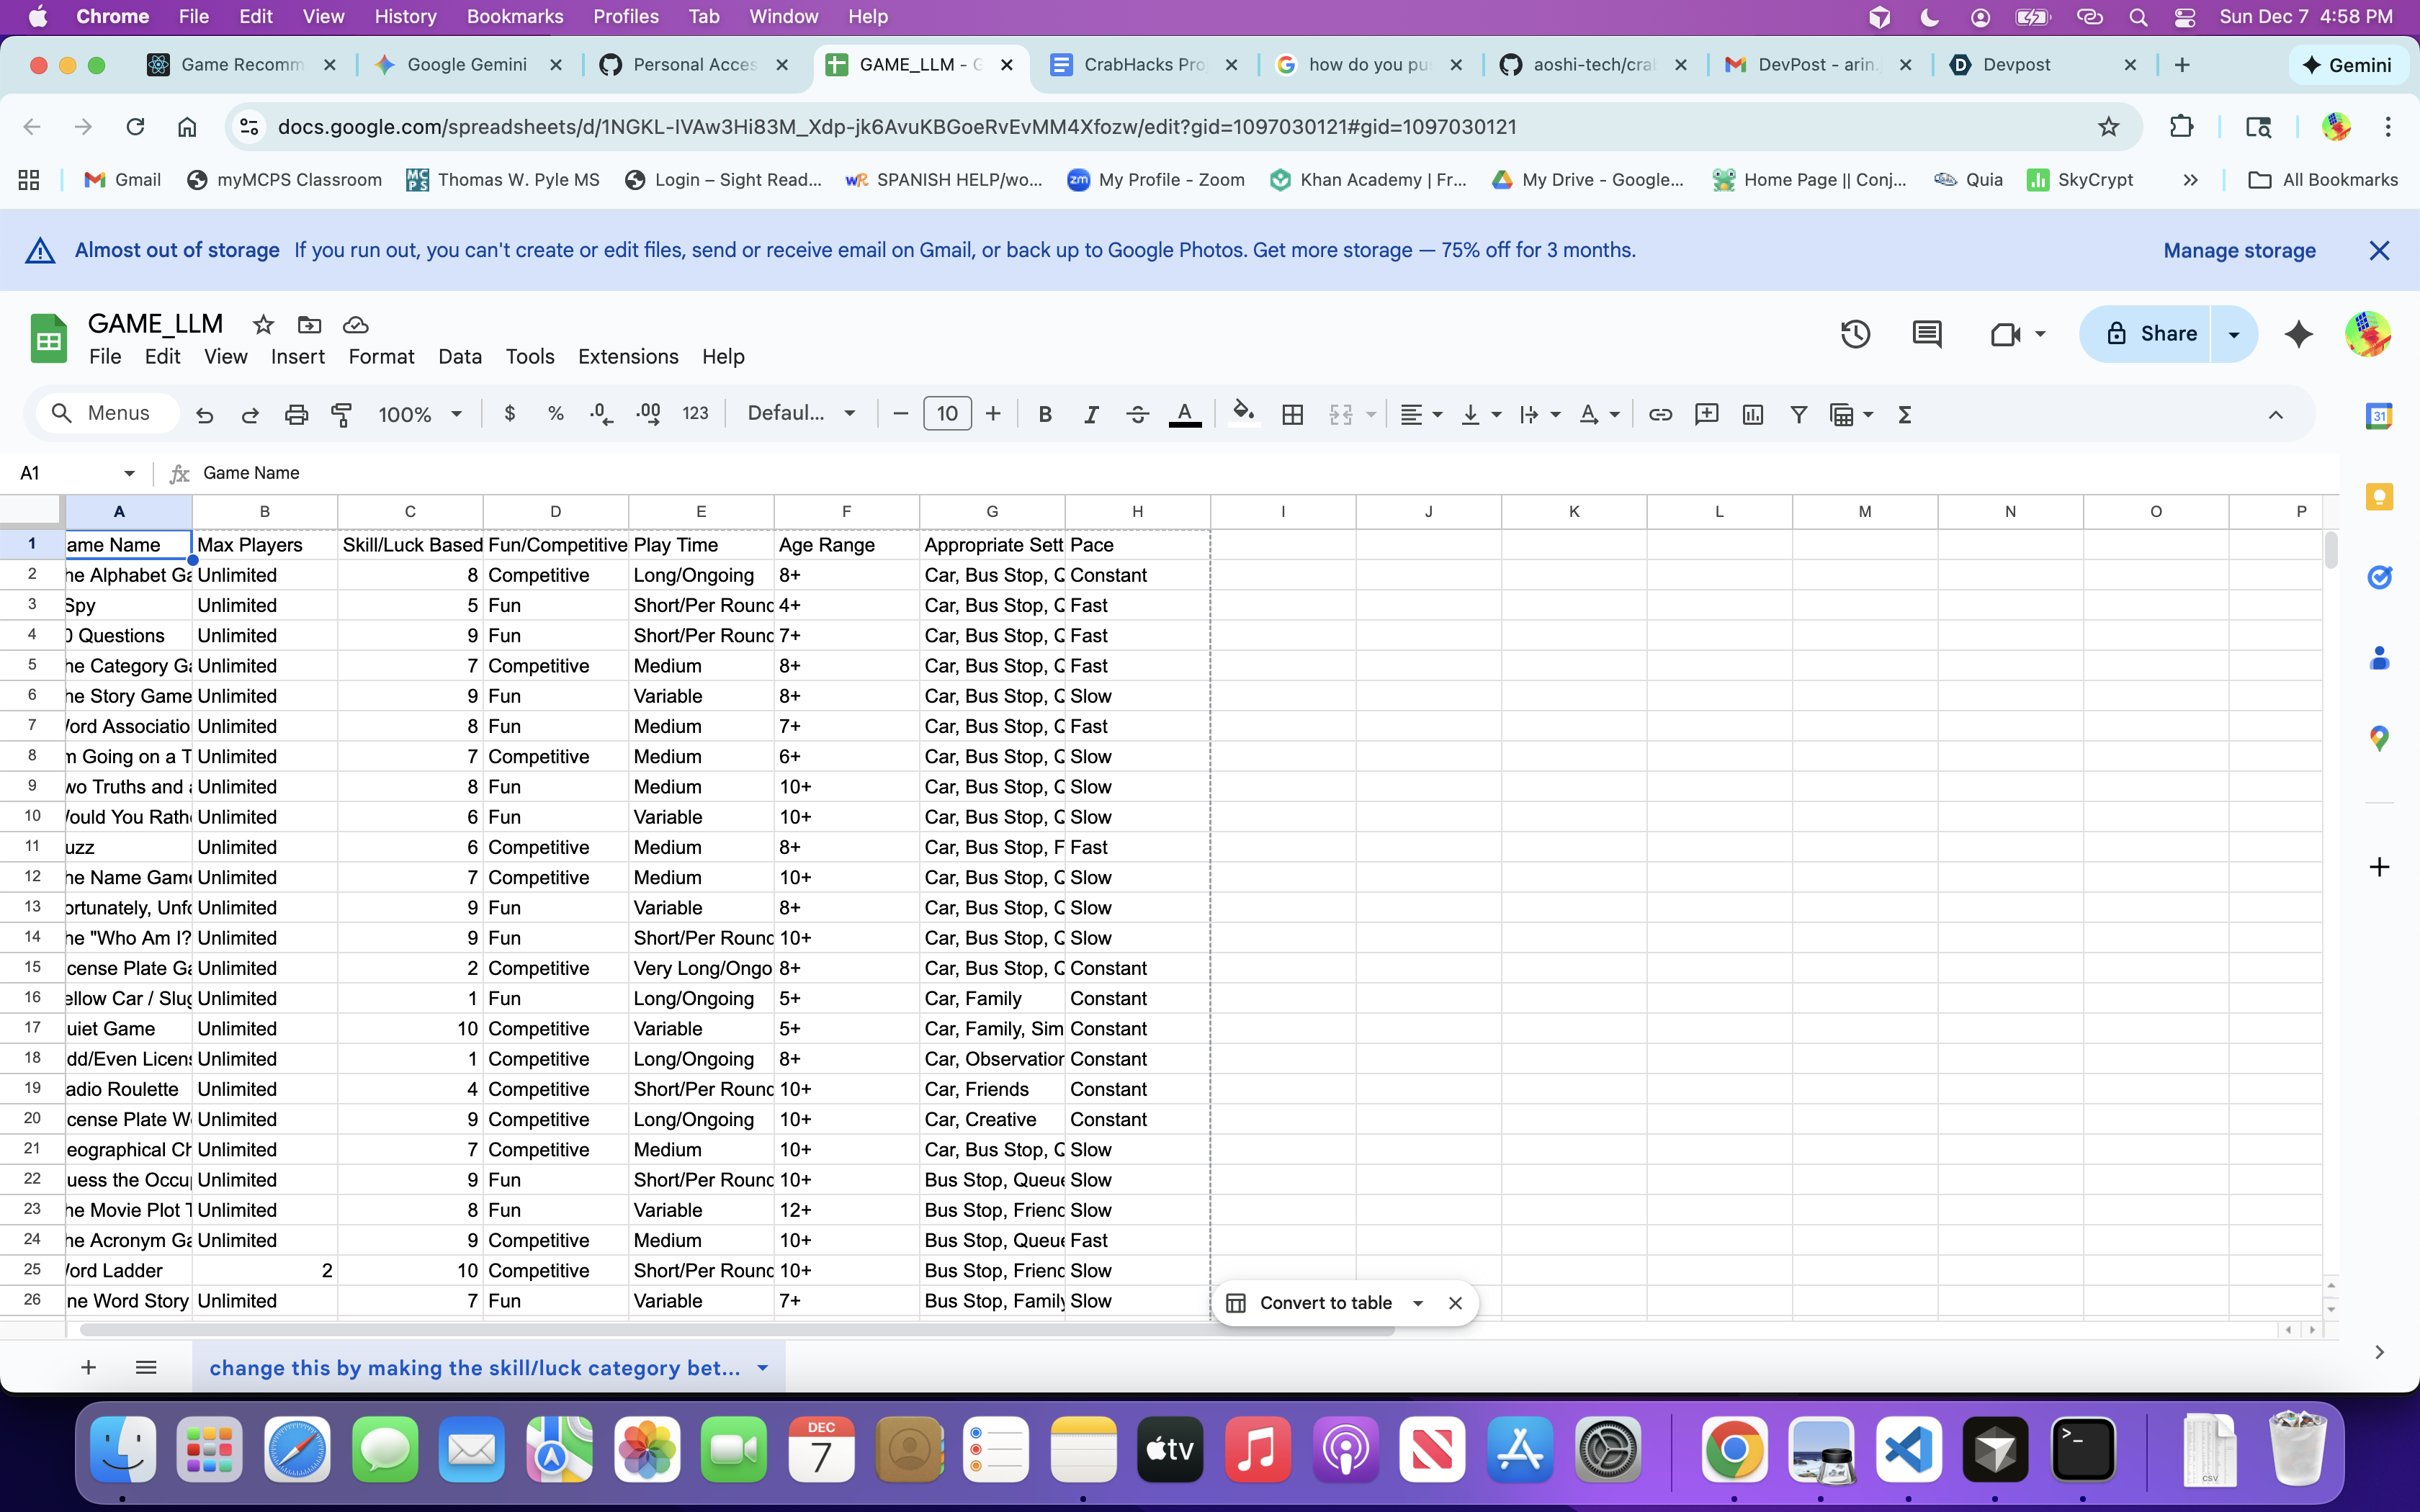Create a filter with funnel icon

pos(1798,414)
